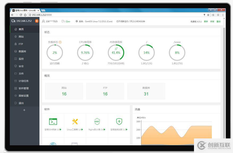Click the green arrow beside Linux工具箱 1.4
The width and height of the screenshot is (233, 153).
[82, 129]
